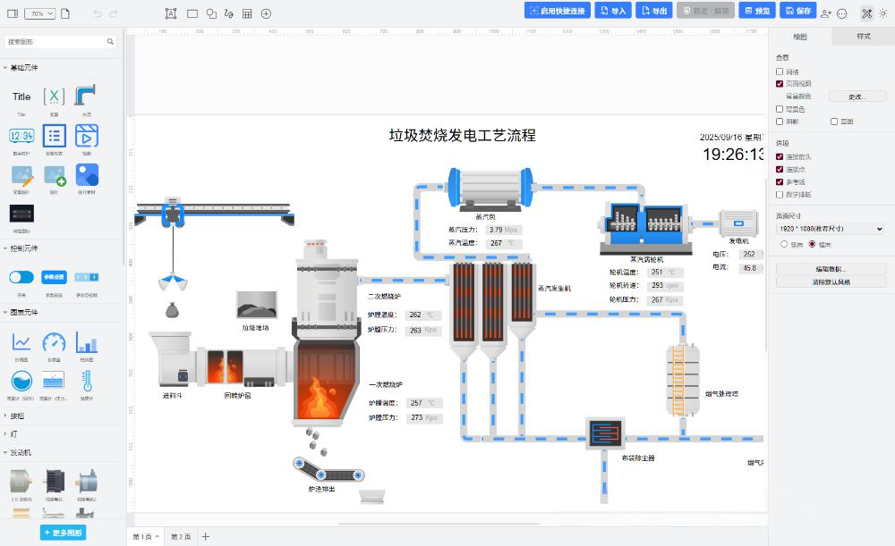
Task: Switch to the 样式 tab
Action: point(863,37)
